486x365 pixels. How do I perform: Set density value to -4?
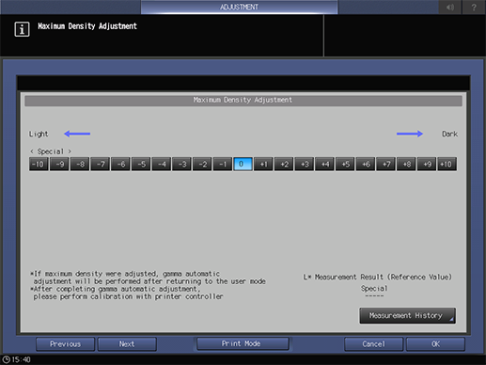162,164
